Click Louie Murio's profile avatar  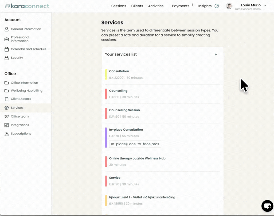[229, 6]
